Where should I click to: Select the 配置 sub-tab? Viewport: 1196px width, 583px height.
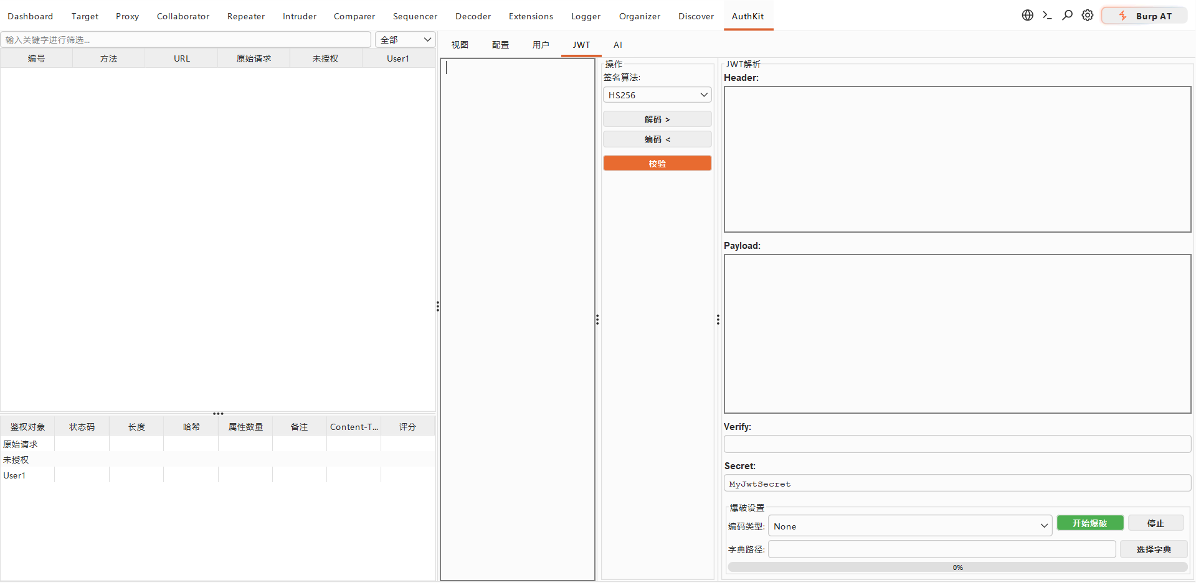click(x=500, y=45)
